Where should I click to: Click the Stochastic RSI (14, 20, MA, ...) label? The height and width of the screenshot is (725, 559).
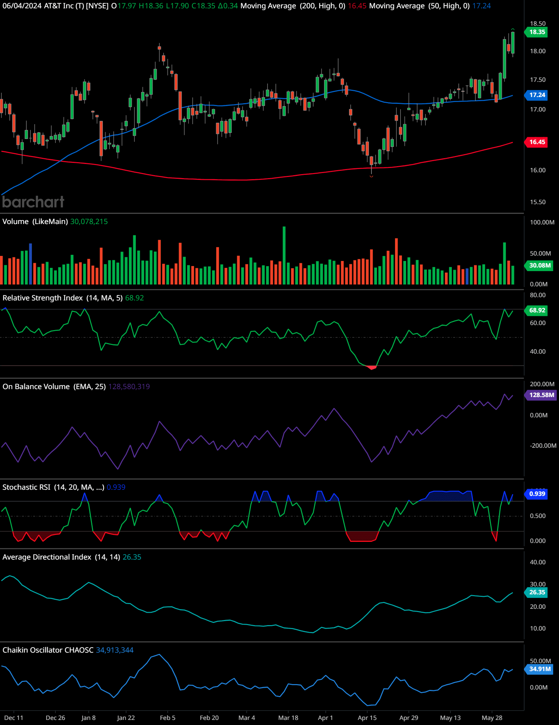click(x=53, y=487)
